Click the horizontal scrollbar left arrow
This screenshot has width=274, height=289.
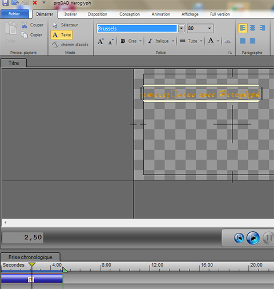[x=5, y=223]
